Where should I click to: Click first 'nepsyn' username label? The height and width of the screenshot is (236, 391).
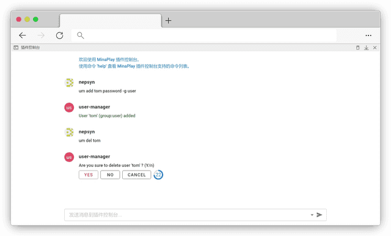[87, 82]
